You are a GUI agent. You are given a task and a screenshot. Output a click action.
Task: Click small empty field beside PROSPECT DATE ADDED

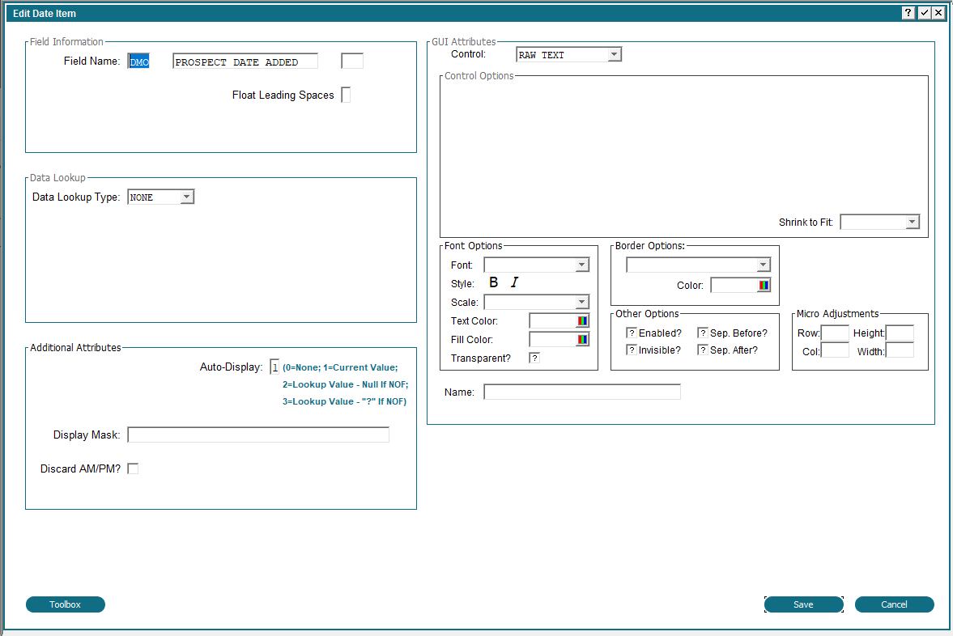[352, 61]
